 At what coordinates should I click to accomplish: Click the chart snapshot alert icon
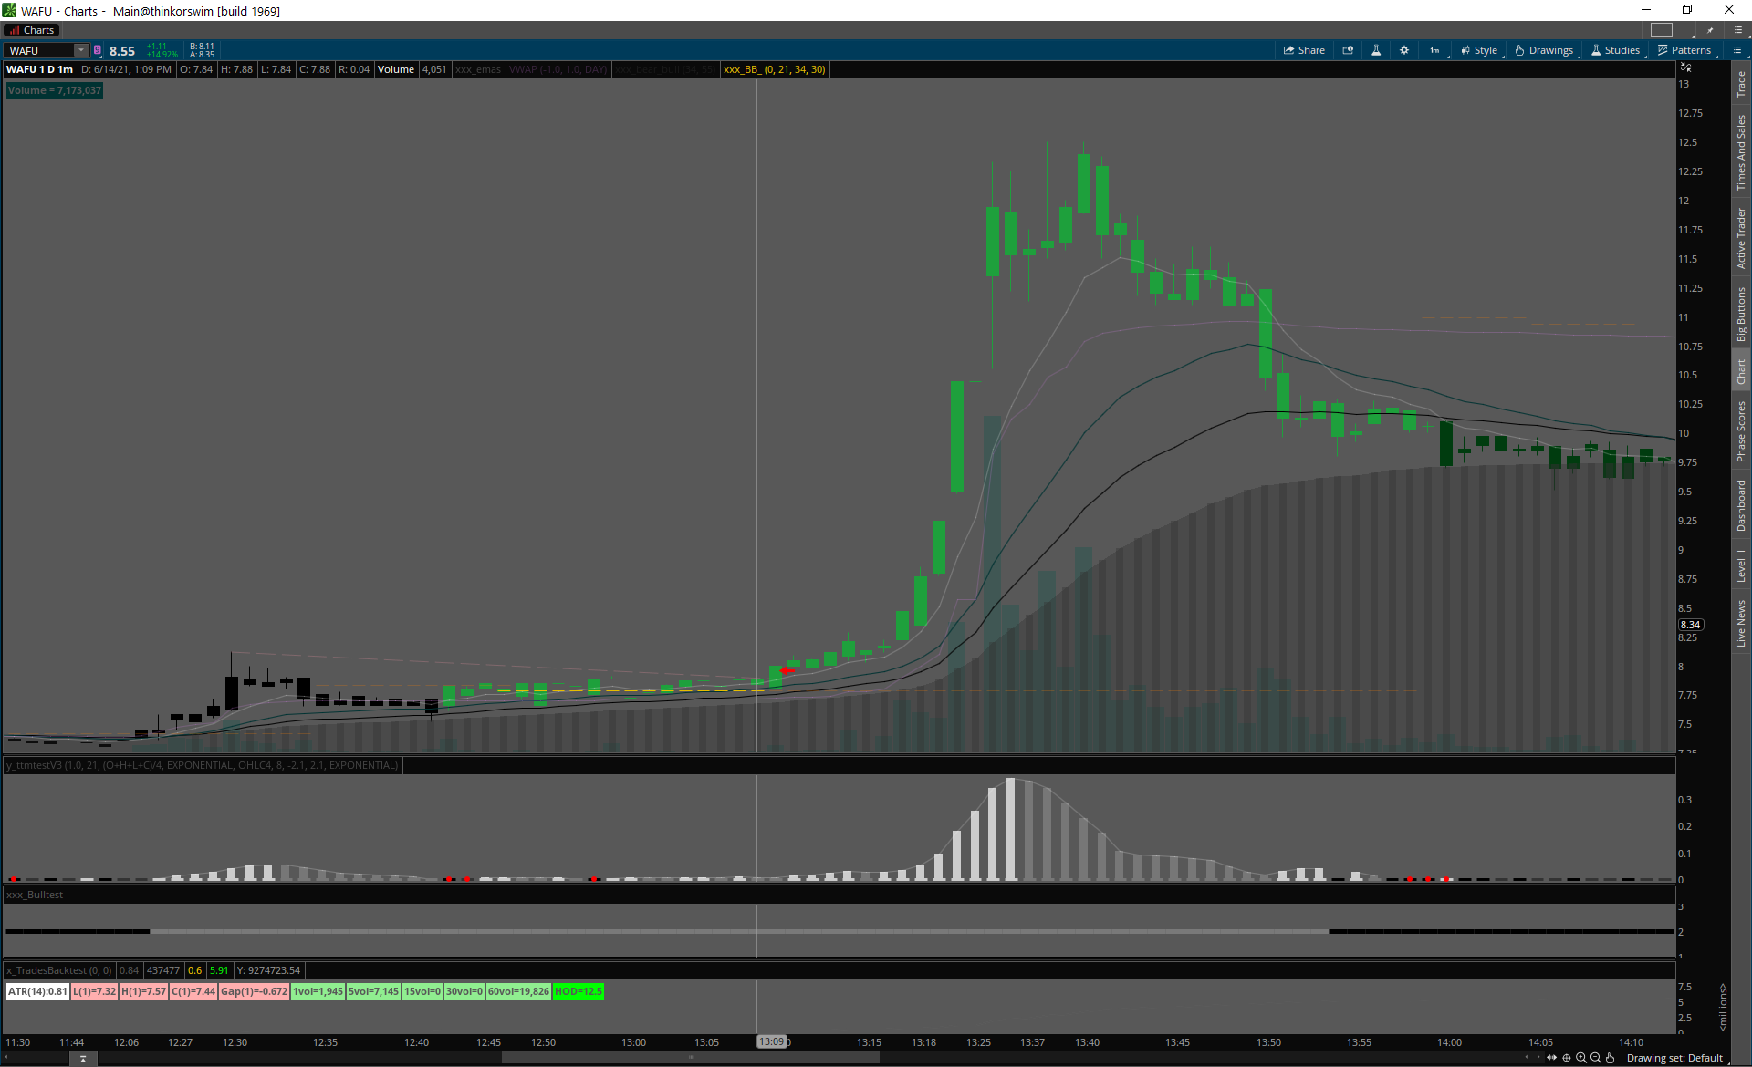(x=1348, y=50)
